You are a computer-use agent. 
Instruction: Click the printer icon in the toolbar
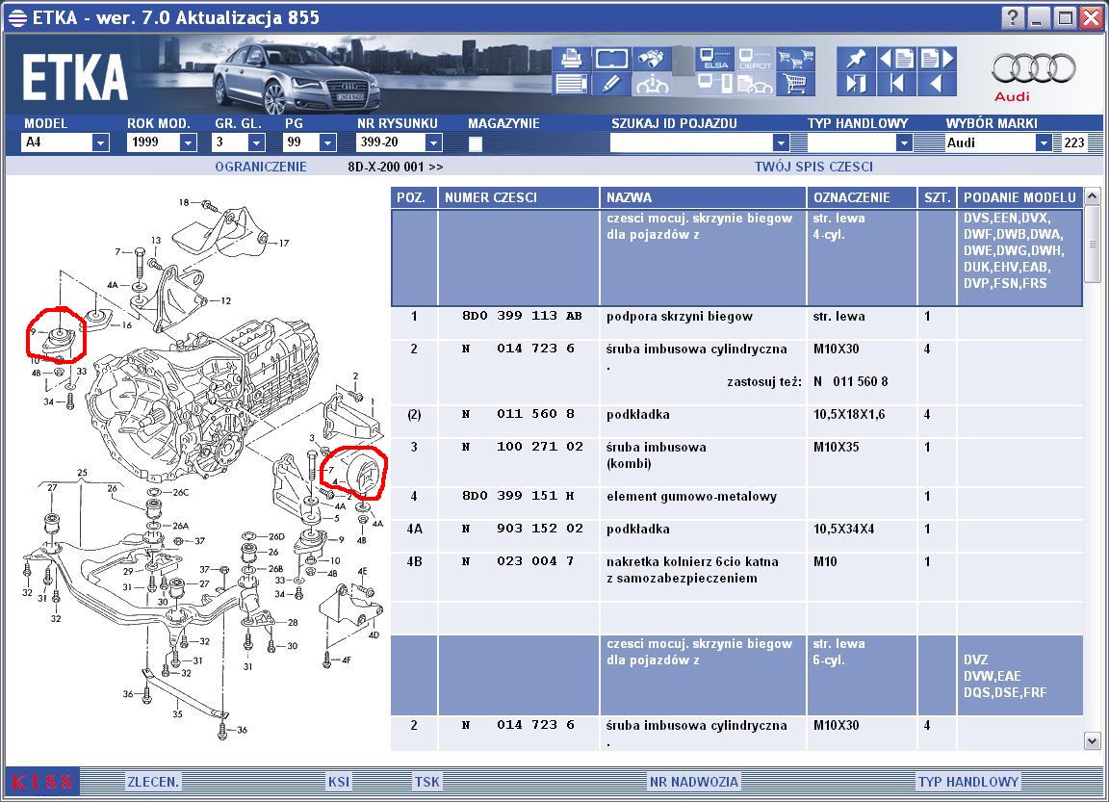click(571, 59)
